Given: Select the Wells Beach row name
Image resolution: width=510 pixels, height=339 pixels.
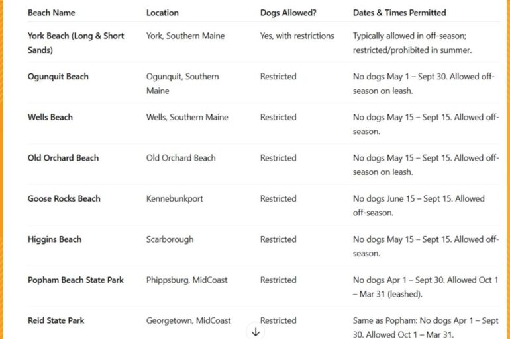Looking at the screenshot, I should pyautogui.click(x=50, y=117).
